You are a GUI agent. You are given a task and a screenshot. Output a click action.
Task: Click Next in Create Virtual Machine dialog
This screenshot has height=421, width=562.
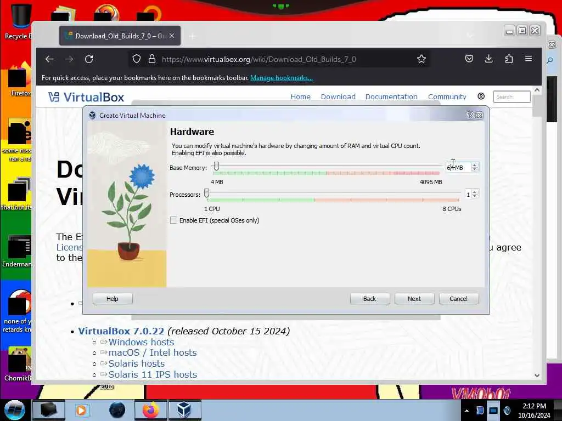click(414, 299)
